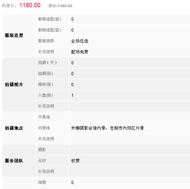Select the 服装造型 category header
The height and width of the screenshot is (189, 190).
(14, 35)
